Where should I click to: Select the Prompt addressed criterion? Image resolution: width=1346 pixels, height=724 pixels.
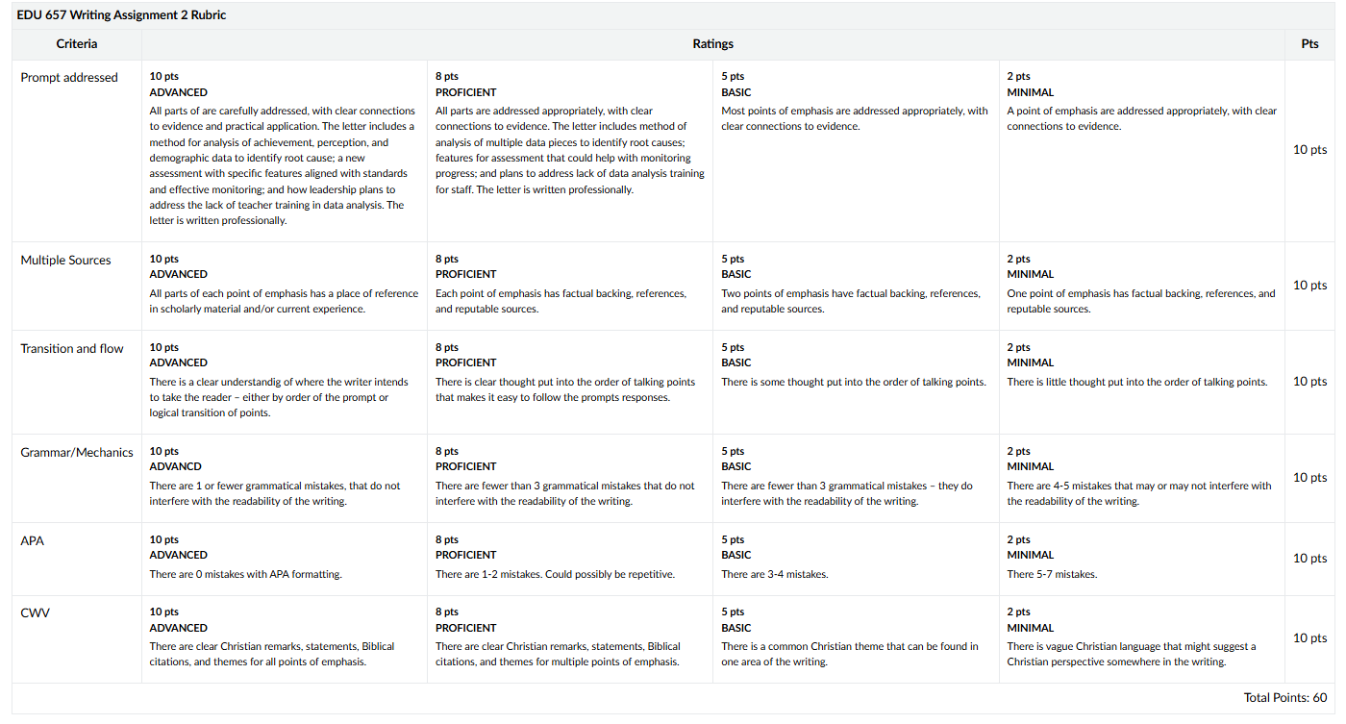coord(69,78)
